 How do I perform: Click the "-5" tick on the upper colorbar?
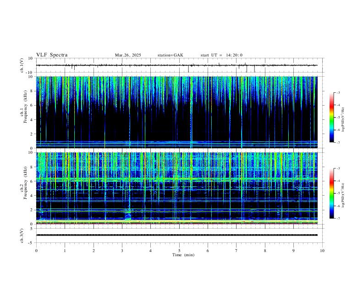pyautogui.click(x=338, y=118)
